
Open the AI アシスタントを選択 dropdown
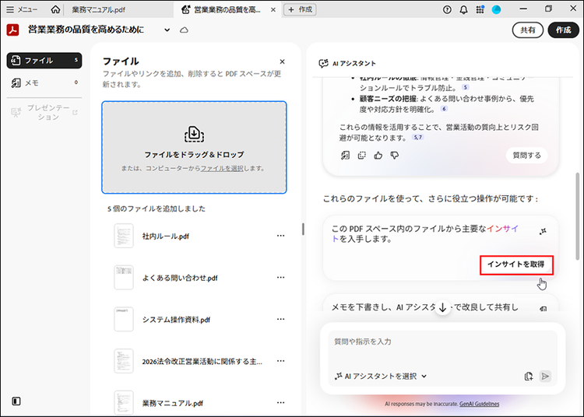pos(381,376)
